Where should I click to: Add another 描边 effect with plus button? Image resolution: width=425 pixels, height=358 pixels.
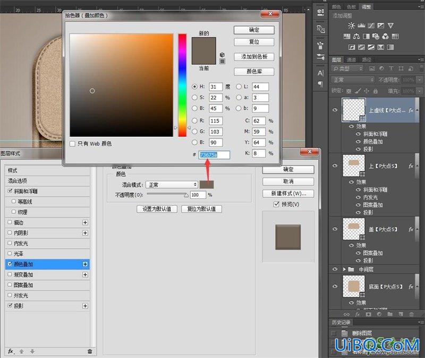pos(85,222)
